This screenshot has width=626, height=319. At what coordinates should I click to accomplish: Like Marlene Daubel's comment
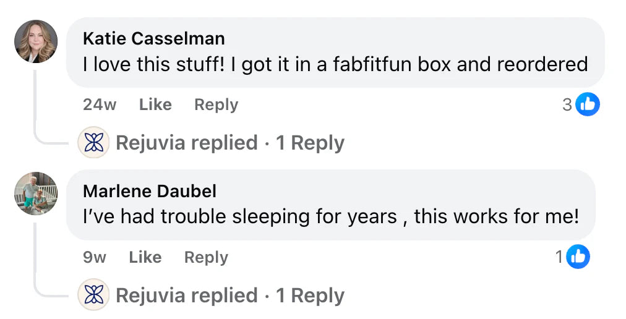click(145, 257)
